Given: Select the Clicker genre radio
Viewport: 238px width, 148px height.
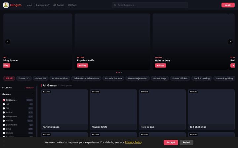Looking at the screenshot, I should [x=4, y=133].
